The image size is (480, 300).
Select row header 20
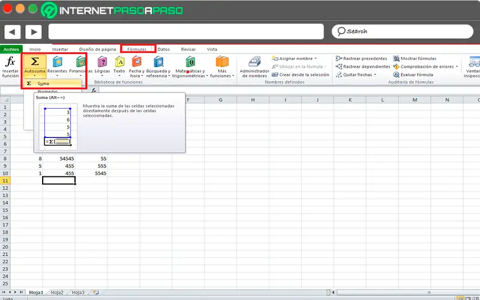coord(5,247)
